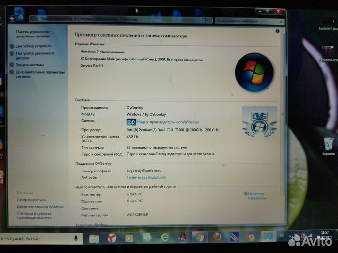This screenshot has height=253, width=338.
Task: Open Windows Explorer from taskbar
Action: (94, 238)
